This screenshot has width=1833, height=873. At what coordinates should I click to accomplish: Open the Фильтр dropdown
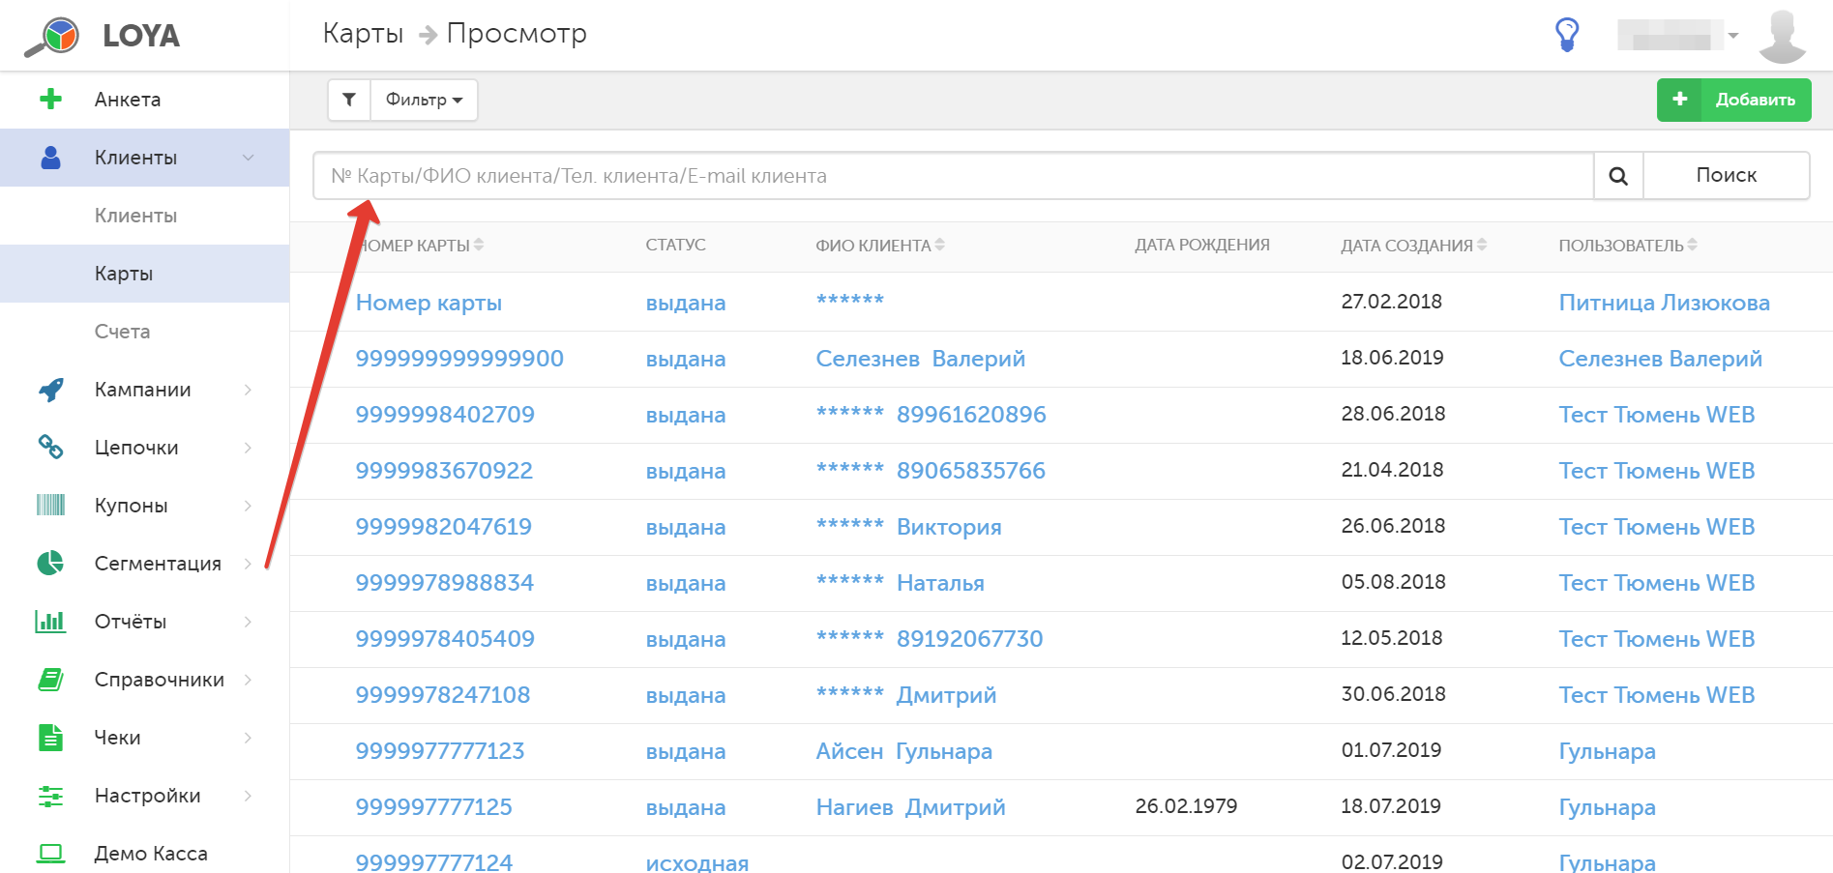tap(424, 100)
